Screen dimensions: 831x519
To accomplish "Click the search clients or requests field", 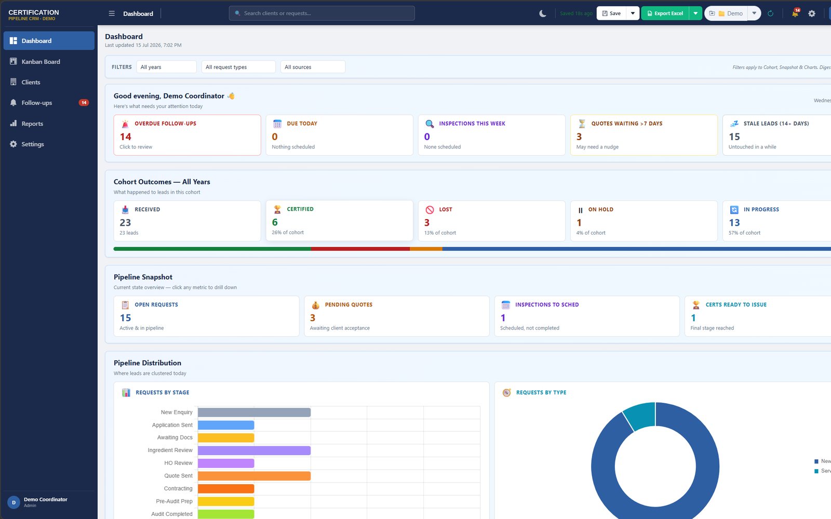I will coord(321,13).
